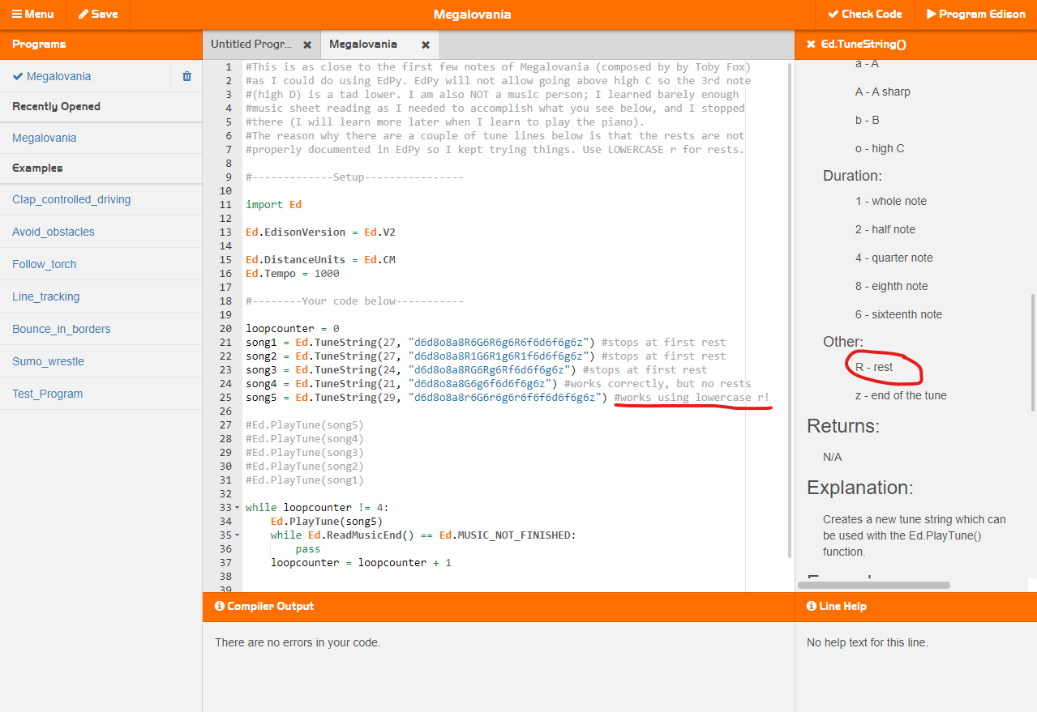1037x712 pixels.
Task: Click the '#Ed.PlayTune(song4)' comment line
Action: 305,439
